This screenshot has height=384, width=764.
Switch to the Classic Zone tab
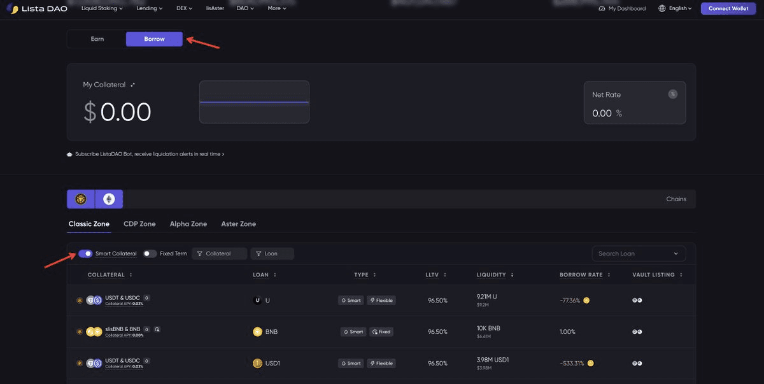click(x=89, y=224)
